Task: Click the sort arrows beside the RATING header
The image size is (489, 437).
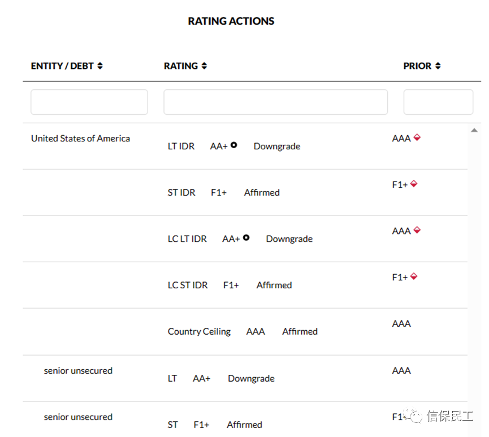Action: pos(204,66)
